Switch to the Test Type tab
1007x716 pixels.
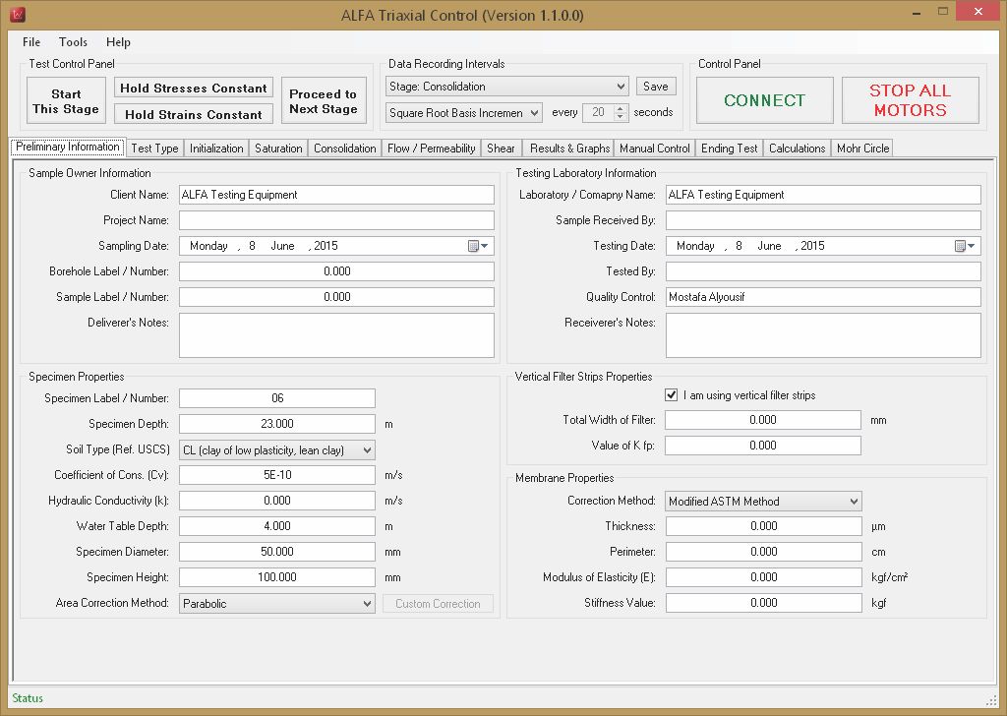[154, 149]
